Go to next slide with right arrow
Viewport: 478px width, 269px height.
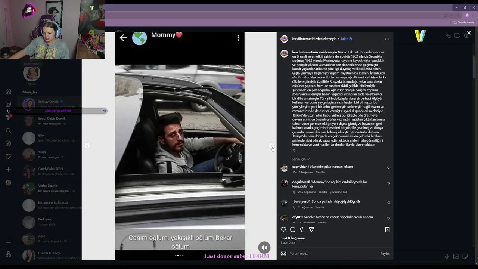coord(271,146)
